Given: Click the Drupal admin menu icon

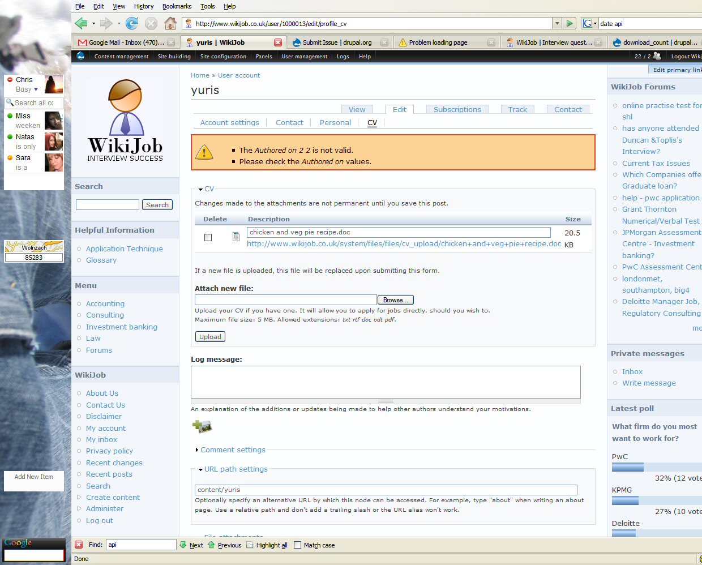Looking at the screenshot, I should pos(80,56).
